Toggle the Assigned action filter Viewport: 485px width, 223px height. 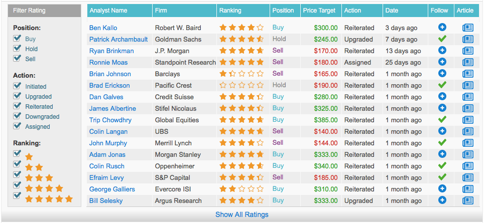click(17, 126)
